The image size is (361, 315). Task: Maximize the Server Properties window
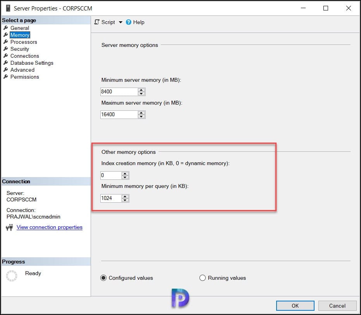tap(326, 8)
